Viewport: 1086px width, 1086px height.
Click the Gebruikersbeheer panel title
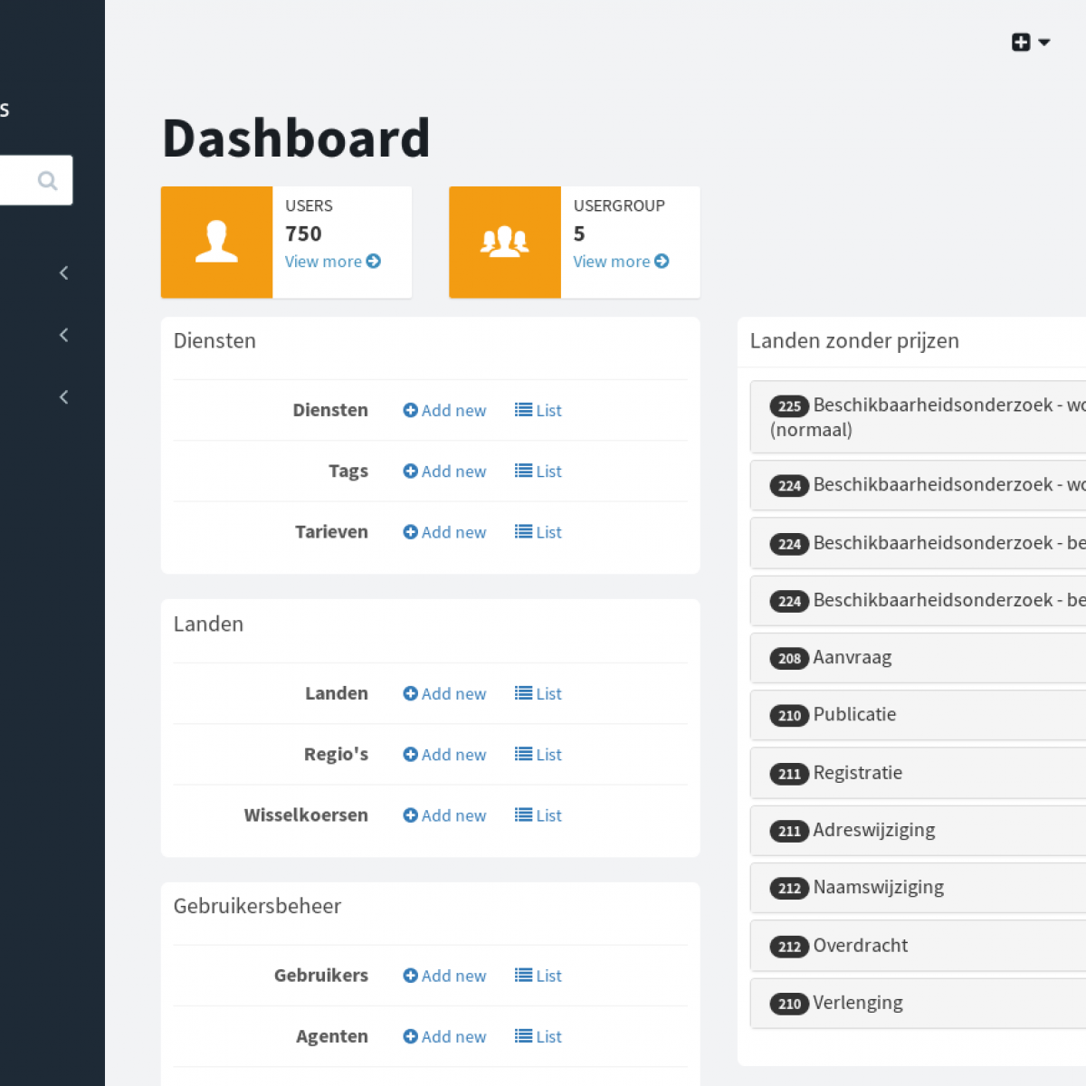[257, 907]
